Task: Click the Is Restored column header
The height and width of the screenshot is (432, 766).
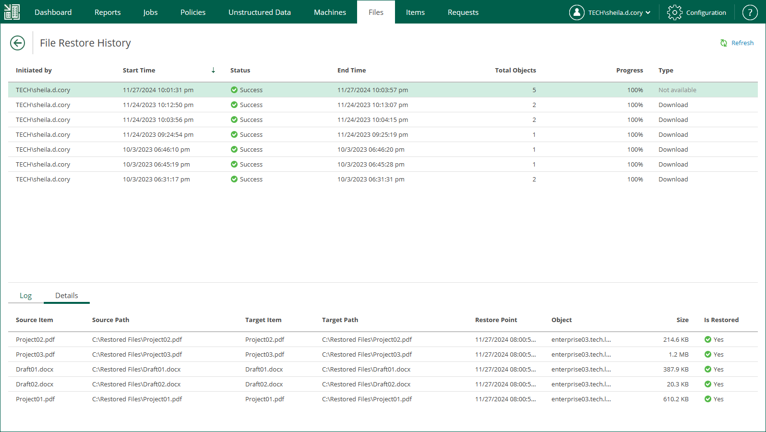Action: [721, 320]
